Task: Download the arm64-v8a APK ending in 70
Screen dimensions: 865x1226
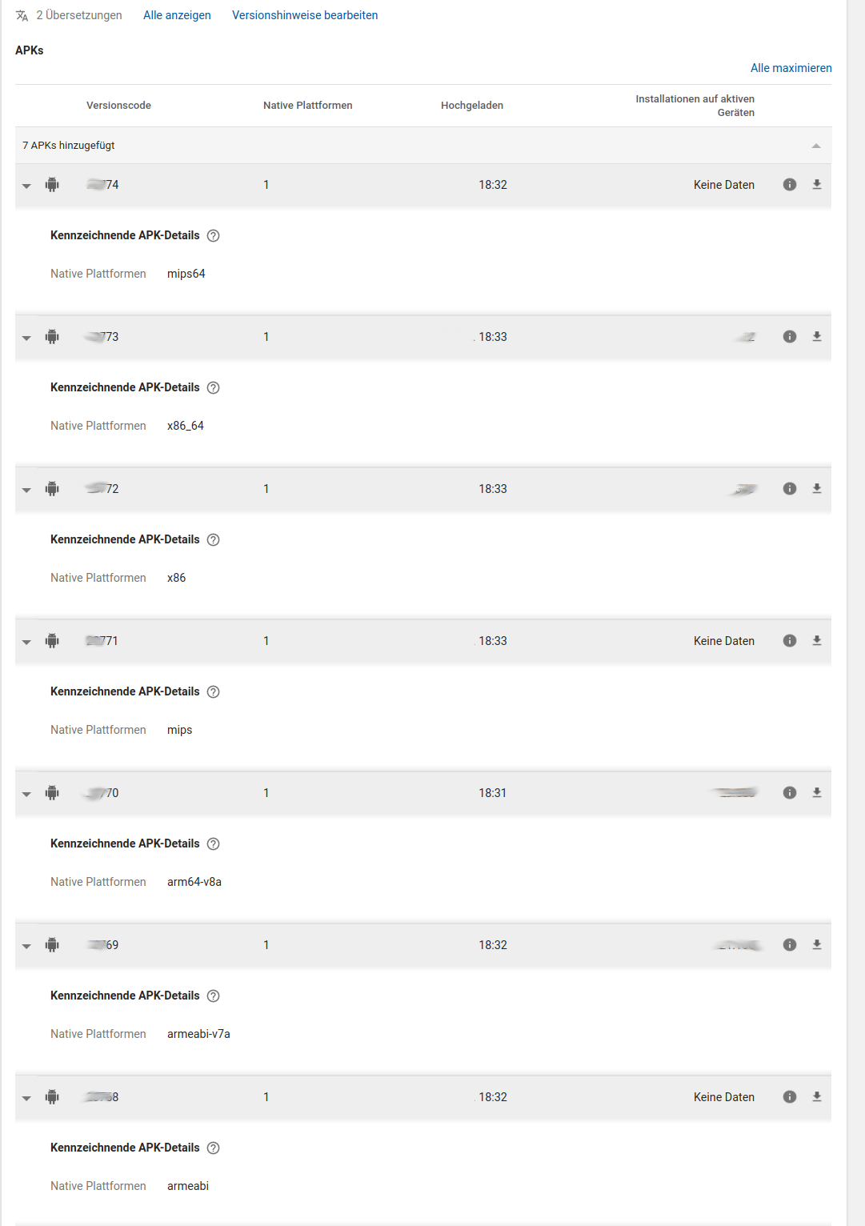Action: [817, 793]
